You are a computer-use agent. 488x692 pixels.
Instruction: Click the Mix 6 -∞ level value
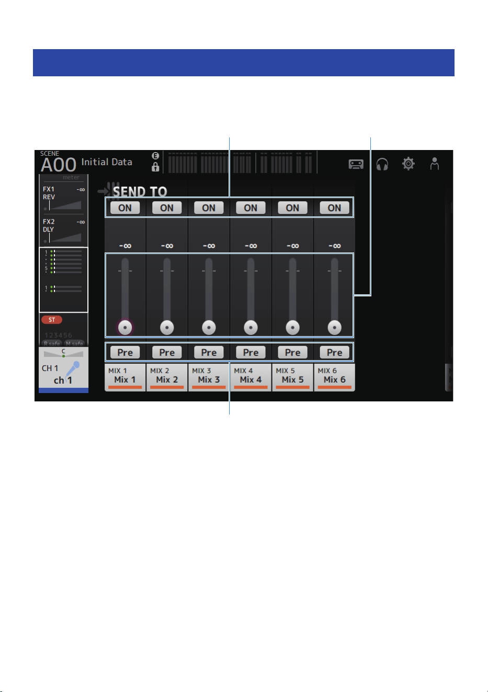click(x=334, y=246)
